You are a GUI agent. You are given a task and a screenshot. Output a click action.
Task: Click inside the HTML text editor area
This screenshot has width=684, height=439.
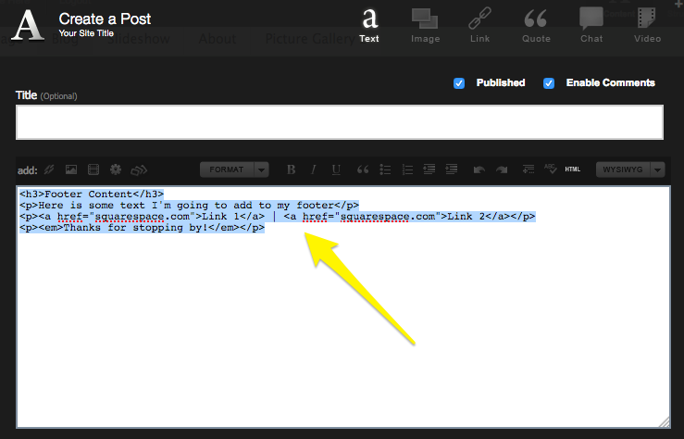342,333
